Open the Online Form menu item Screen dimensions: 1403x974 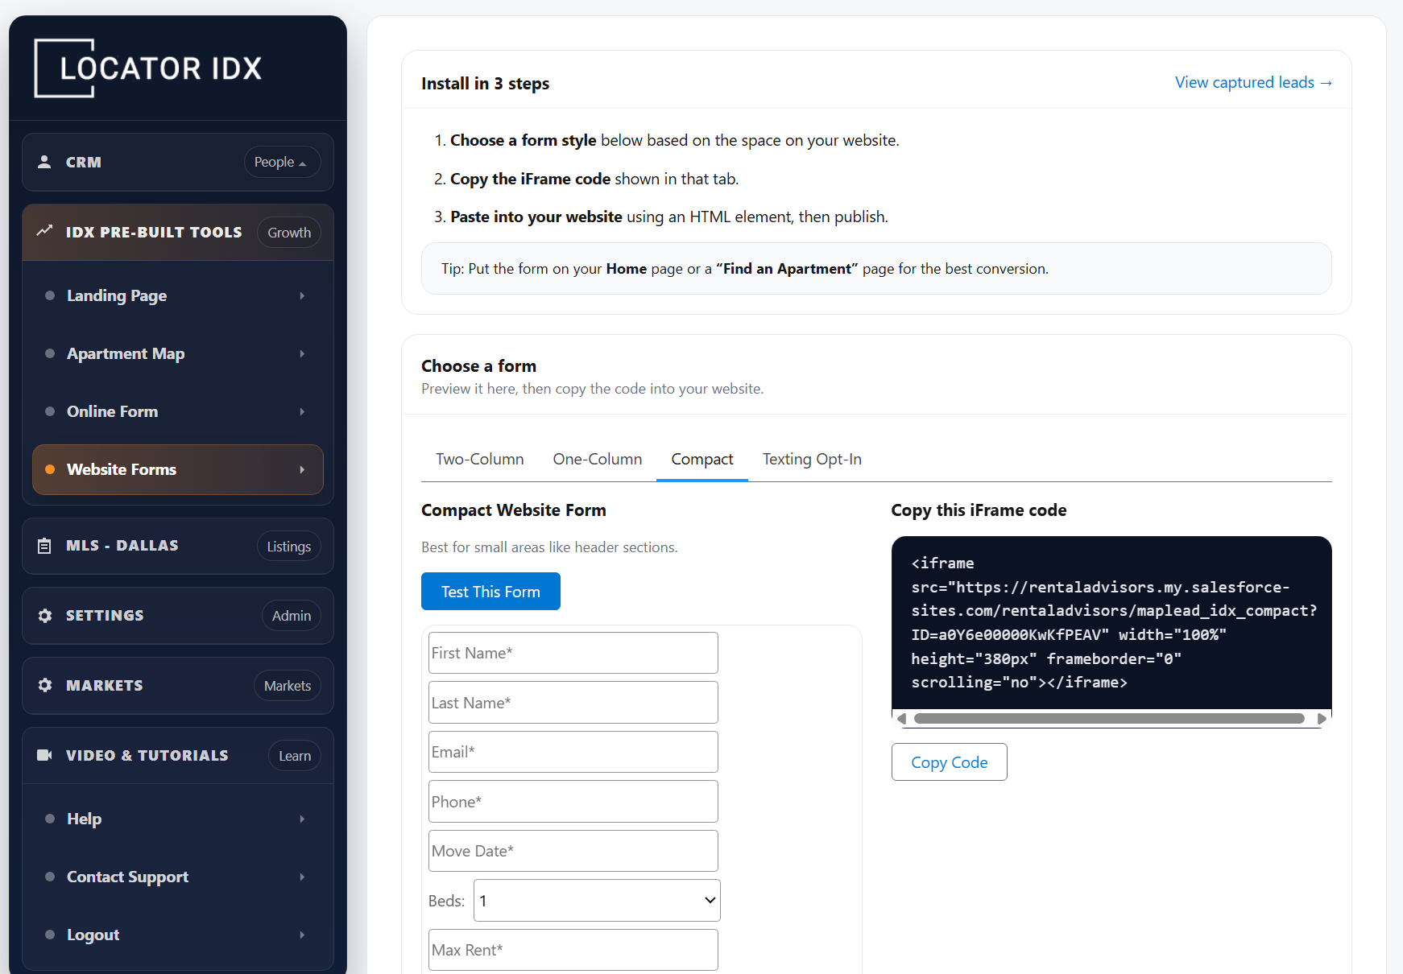(178, 411)
